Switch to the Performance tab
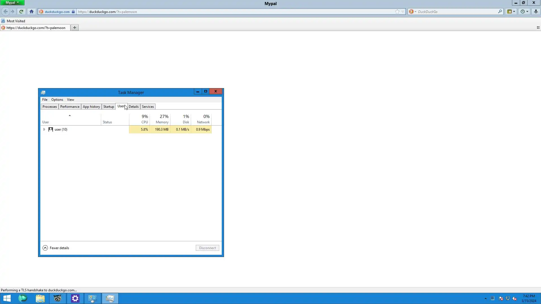Screen dimensions: 541x304 pos(70,107)
